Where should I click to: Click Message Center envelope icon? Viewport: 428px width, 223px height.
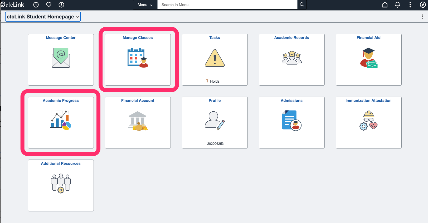click(61, 58)
